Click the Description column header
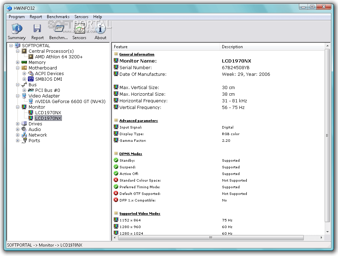 coord(272,47)
